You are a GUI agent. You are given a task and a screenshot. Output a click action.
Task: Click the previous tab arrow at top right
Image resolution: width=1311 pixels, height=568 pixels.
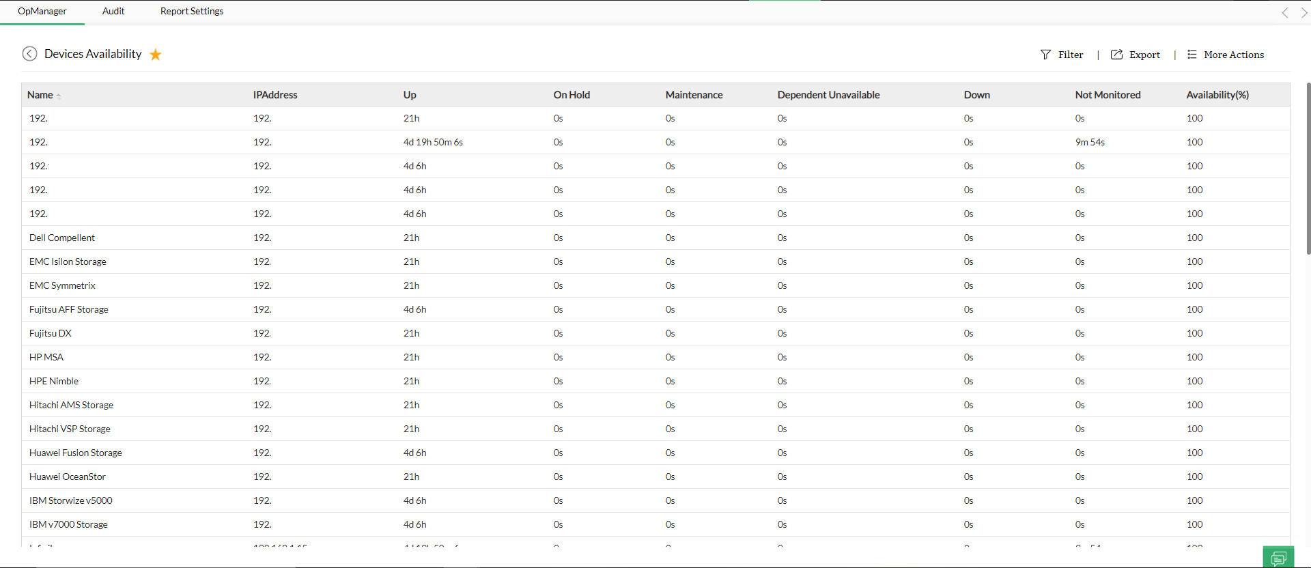click(x=1285, y=12)
